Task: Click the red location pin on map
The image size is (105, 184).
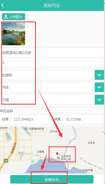Action: point(57,154)
